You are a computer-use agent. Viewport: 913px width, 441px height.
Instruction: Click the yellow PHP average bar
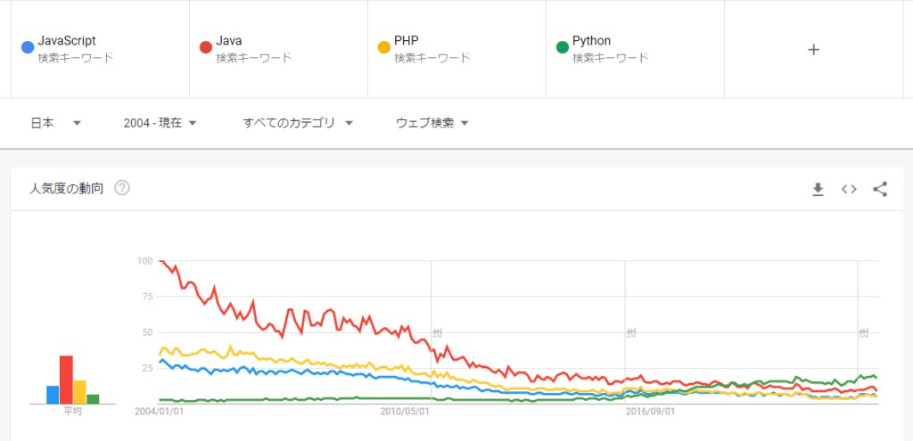tap(79, 392)
